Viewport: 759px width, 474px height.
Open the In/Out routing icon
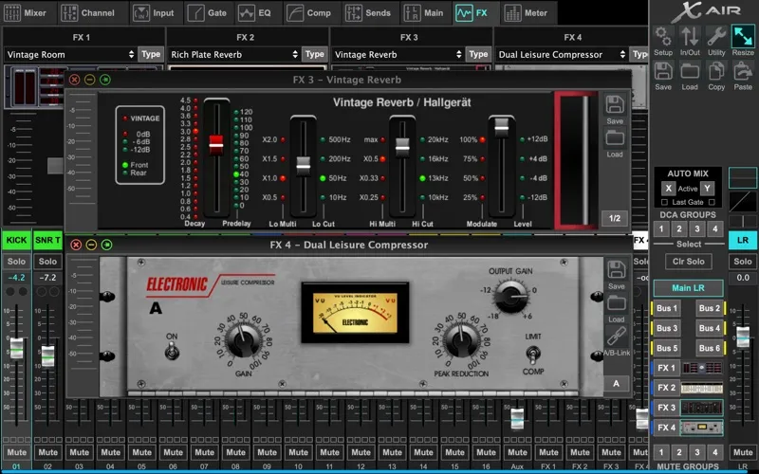[x=690, y=40]
